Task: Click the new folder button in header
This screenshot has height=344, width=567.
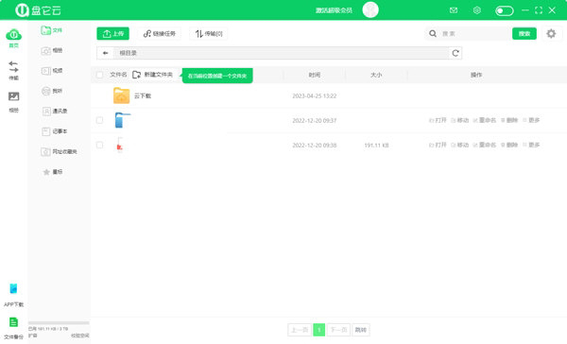Action: click(x=152, y=75)
